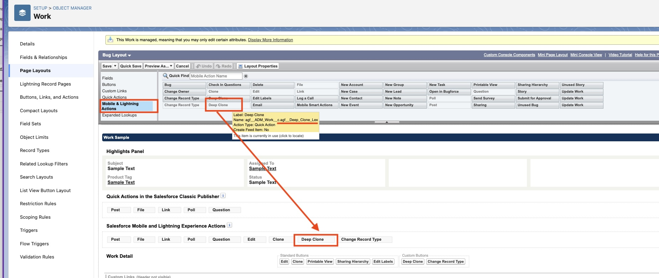The width and height of the screenshot is (659, 278).
Task: Click the Redo toolbar button
Action: point(224,66)
